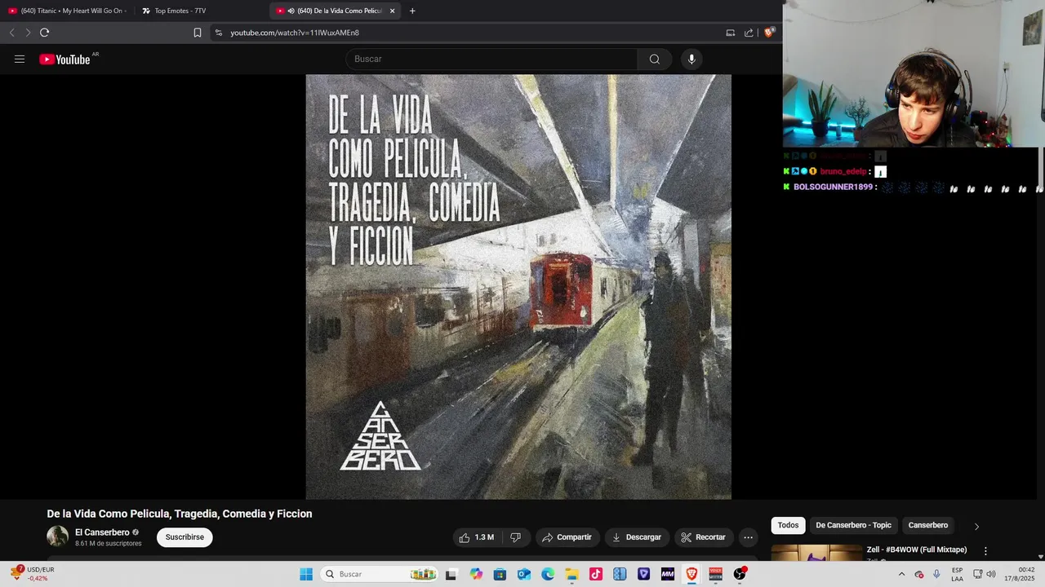Click the Descargar download button
The image size is (1045, 587).
pyautogui.click(x=636, y=537)
